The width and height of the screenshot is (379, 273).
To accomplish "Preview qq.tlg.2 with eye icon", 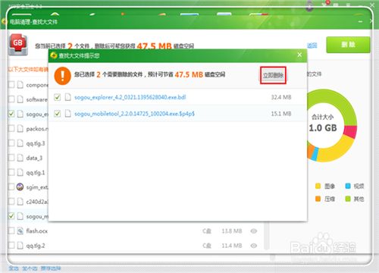I will point(254,246).
